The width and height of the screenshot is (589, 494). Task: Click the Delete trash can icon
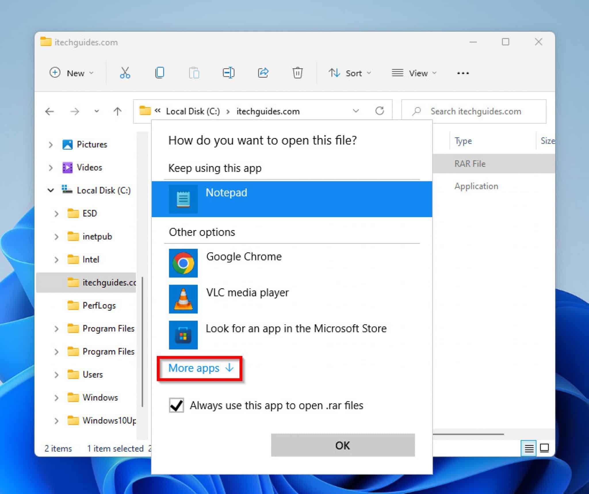[x=297, y=73]
